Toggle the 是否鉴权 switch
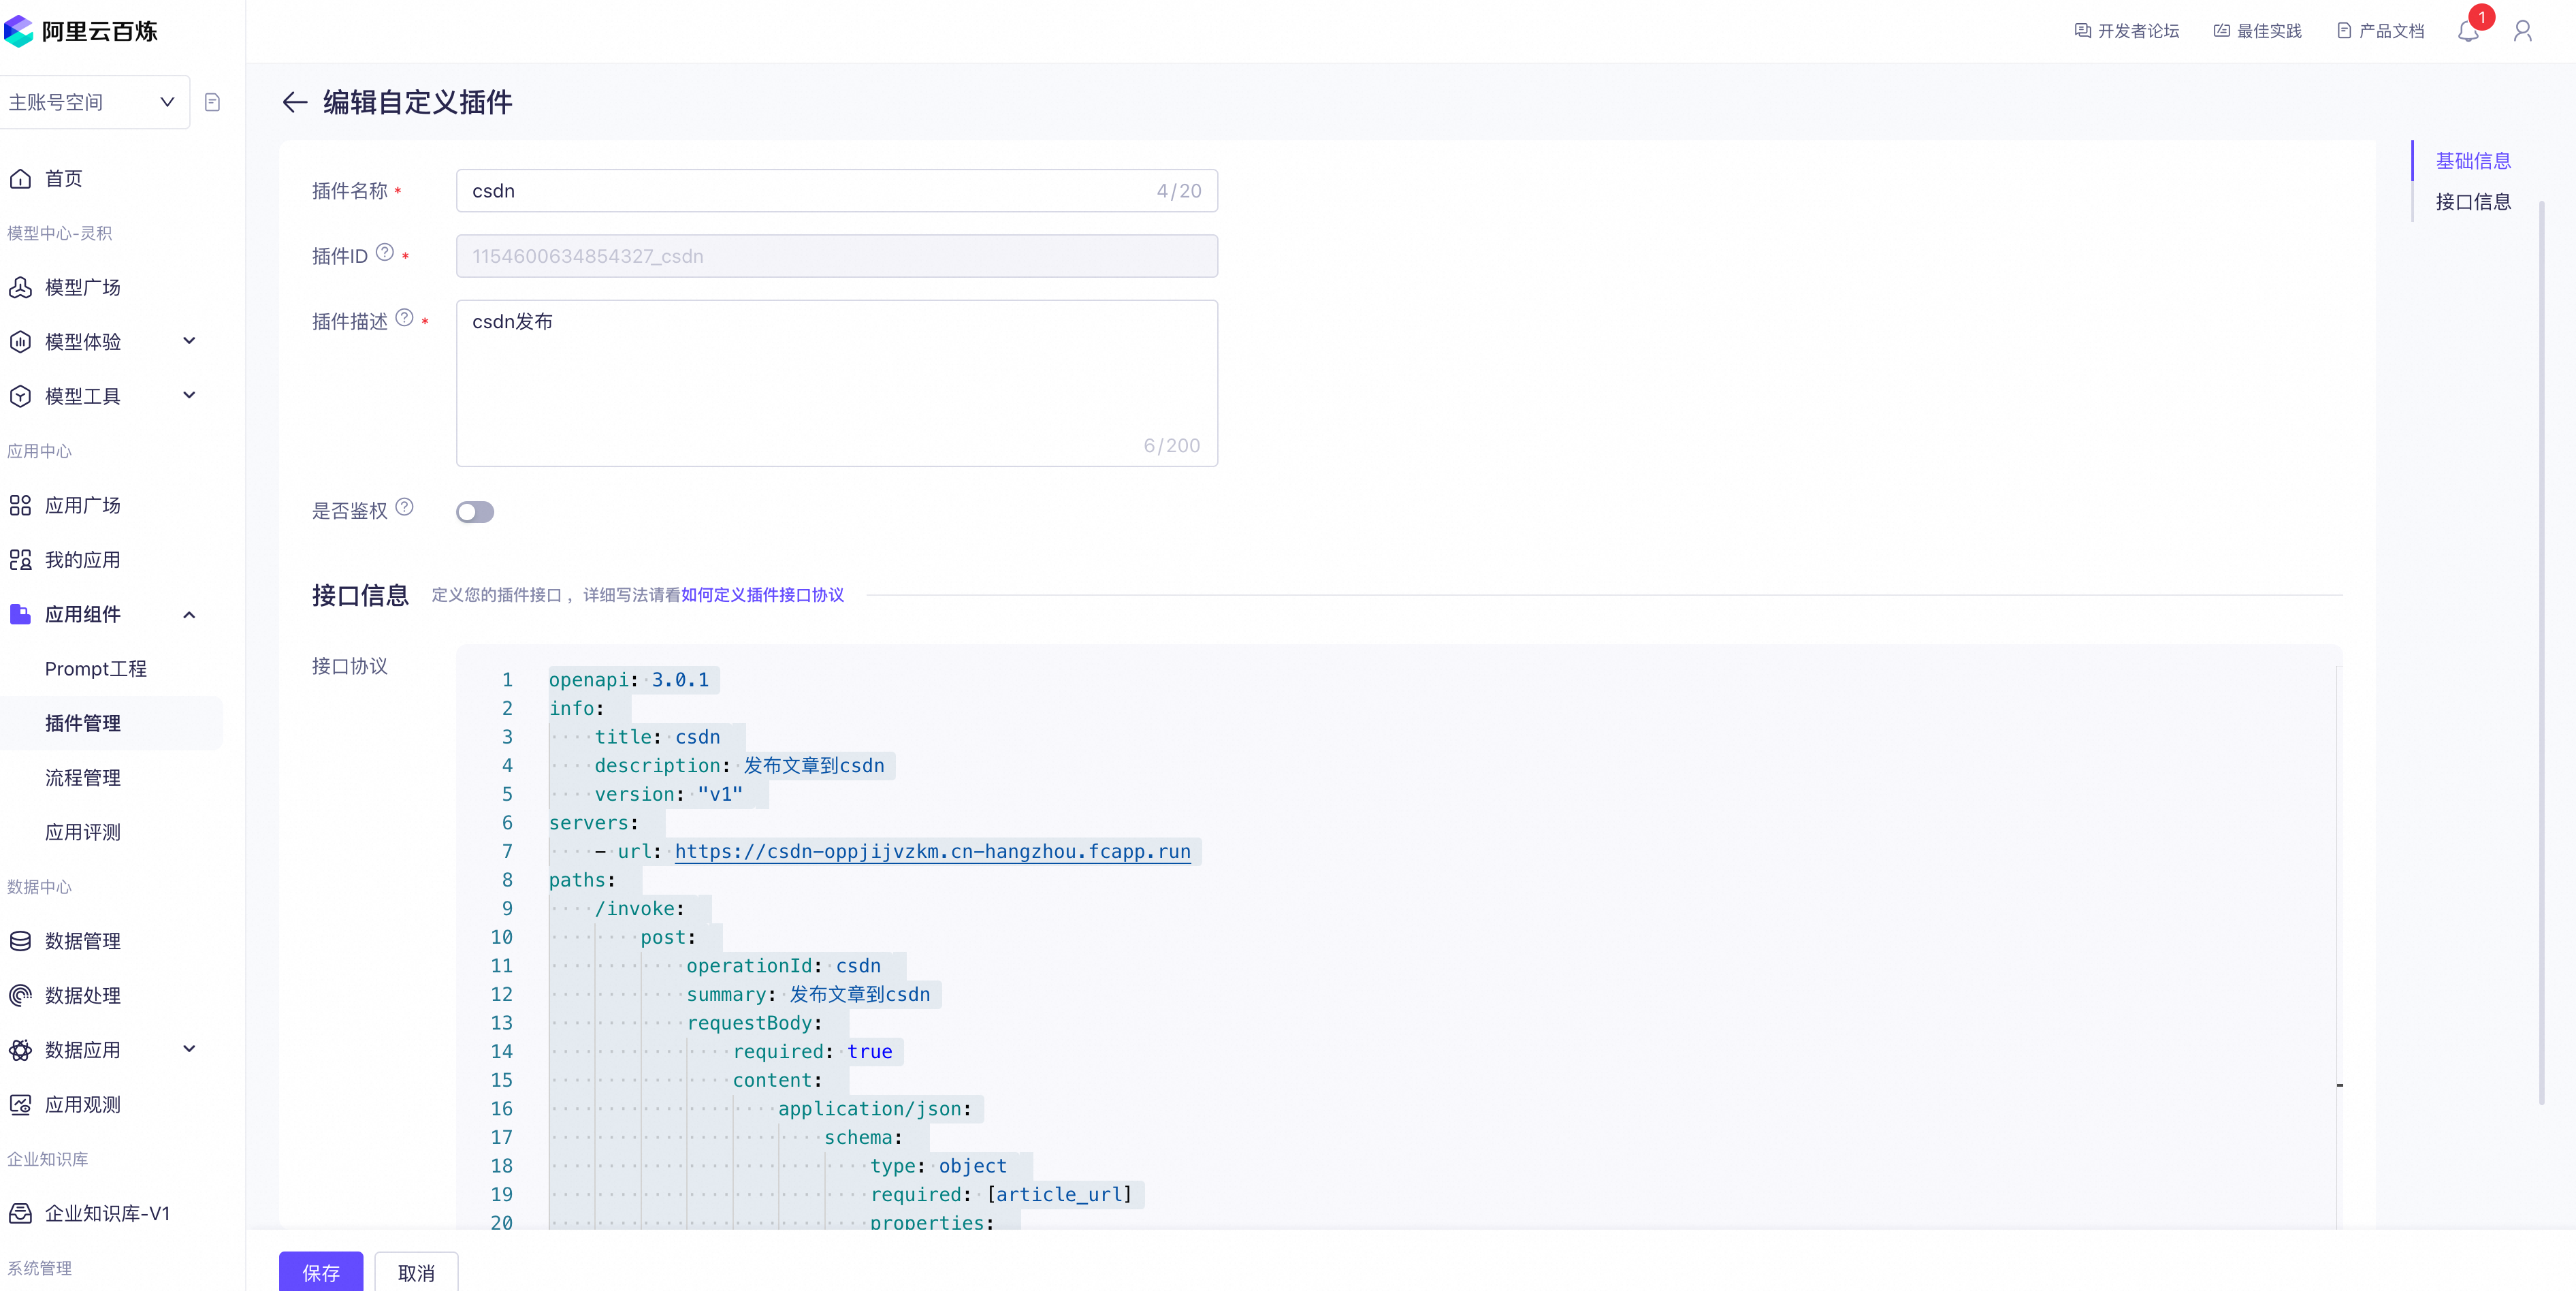2576x1291 pixels. (x=475, y=513)
